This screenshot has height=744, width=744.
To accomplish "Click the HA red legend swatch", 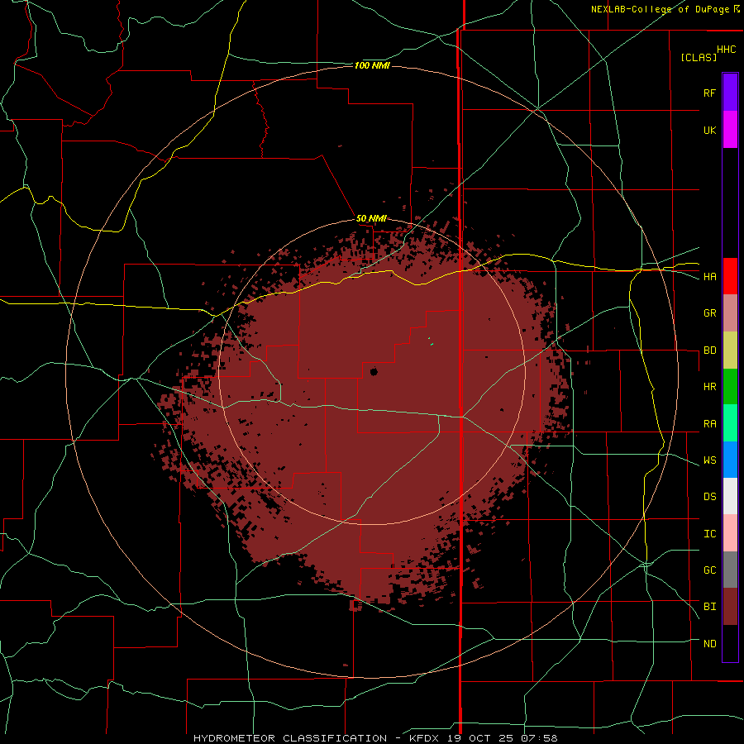I will (730, 276).
